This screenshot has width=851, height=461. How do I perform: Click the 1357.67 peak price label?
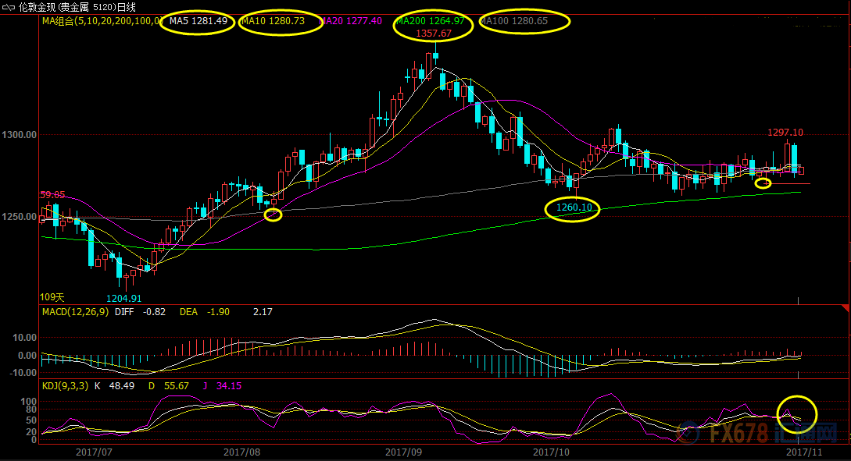(434, 34)
